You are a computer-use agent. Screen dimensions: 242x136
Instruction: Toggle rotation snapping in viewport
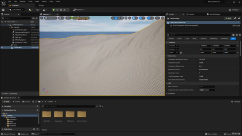[140, 18]
